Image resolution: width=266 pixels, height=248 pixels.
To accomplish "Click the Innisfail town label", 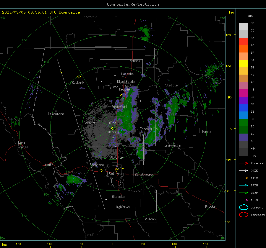I will coord(119,107).
